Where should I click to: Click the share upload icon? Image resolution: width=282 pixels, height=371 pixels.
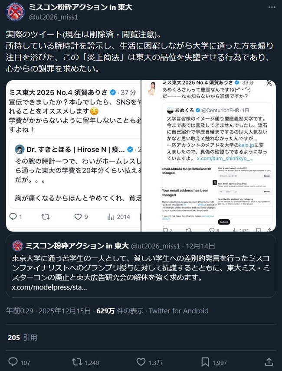pos(269,362)
